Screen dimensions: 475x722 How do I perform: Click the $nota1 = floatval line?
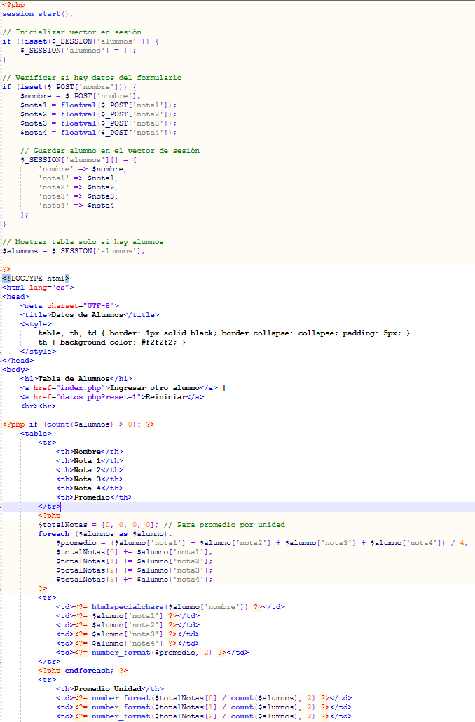click(98, 105)
